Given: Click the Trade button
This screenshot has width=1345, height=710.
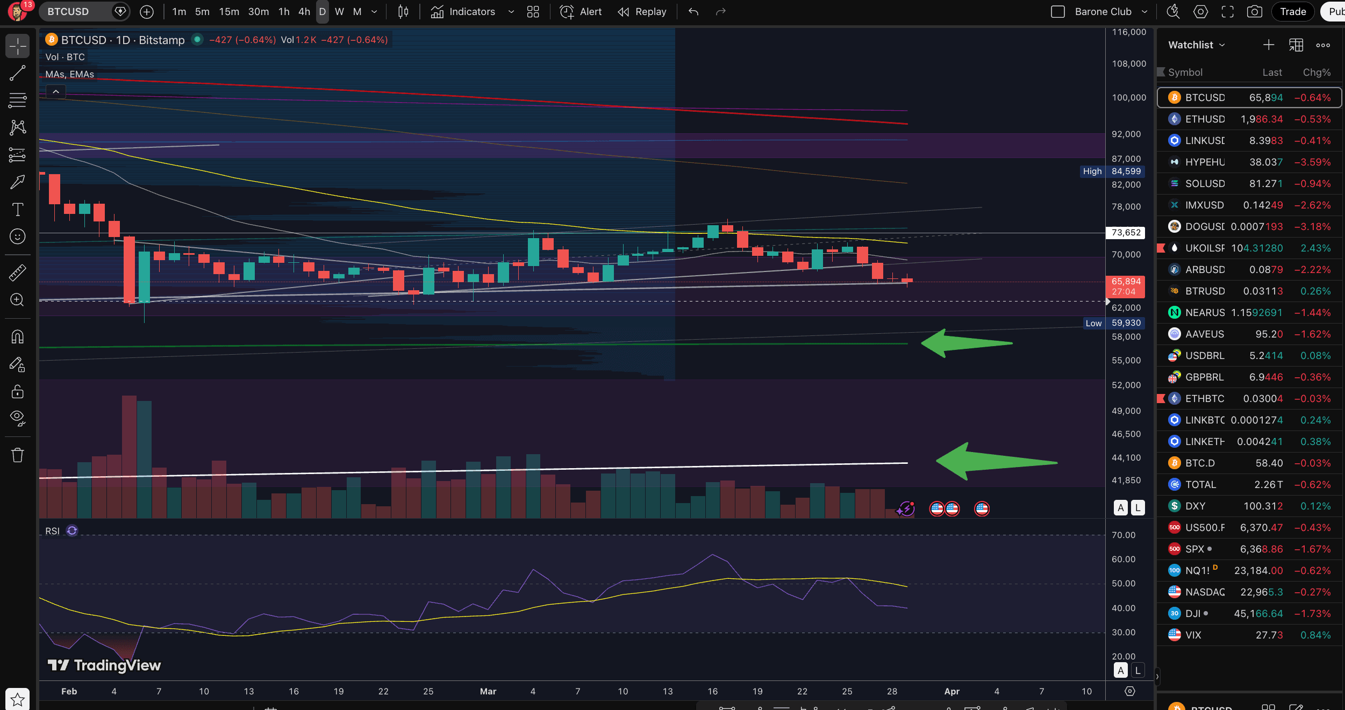Looking at the screenshot, I should pos(1293,11).
